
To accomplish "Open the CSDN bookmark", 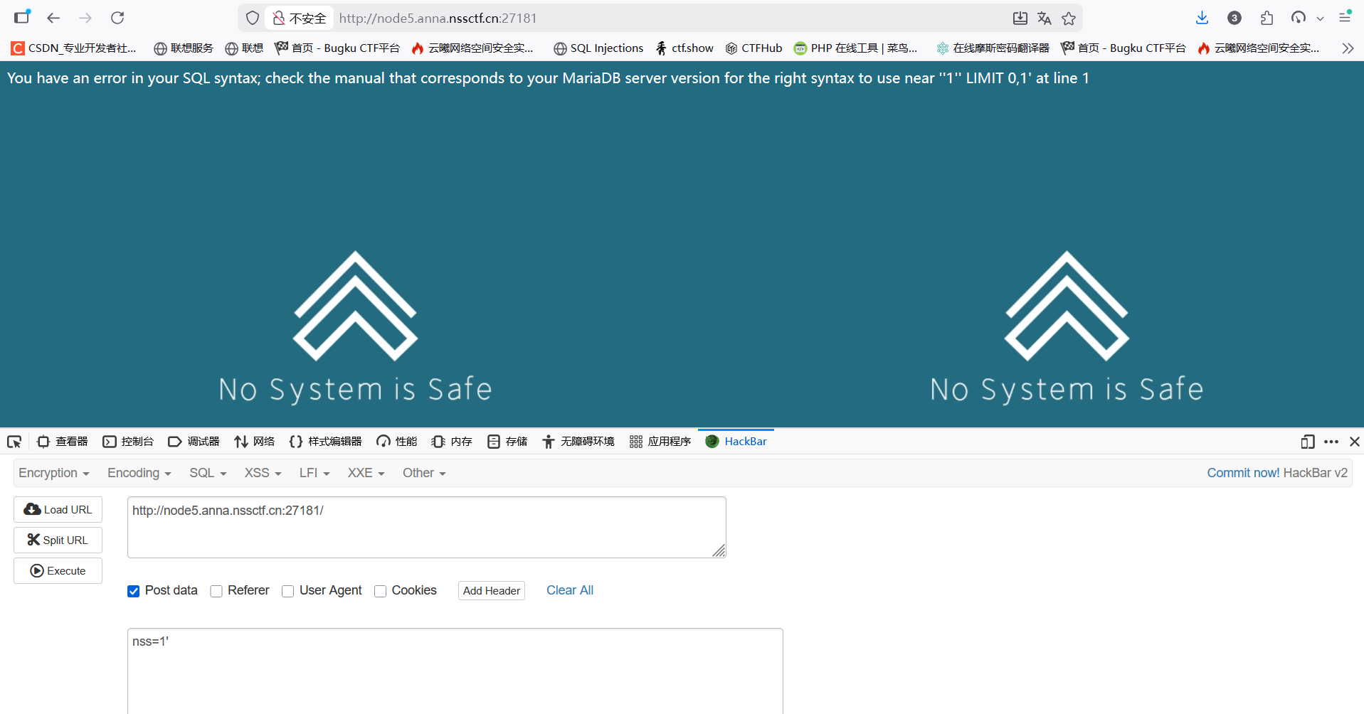I will click(x=74, y=48).
